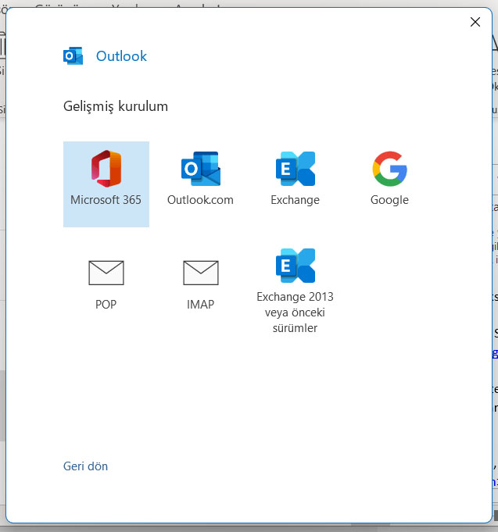Viewport: 498px width, 532px height.
Task: Click the Outlook.com text label
Action: coord(200,200)
